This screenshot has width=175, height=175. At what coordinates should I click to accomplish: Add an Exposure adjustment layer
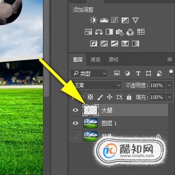pos(125,20)
